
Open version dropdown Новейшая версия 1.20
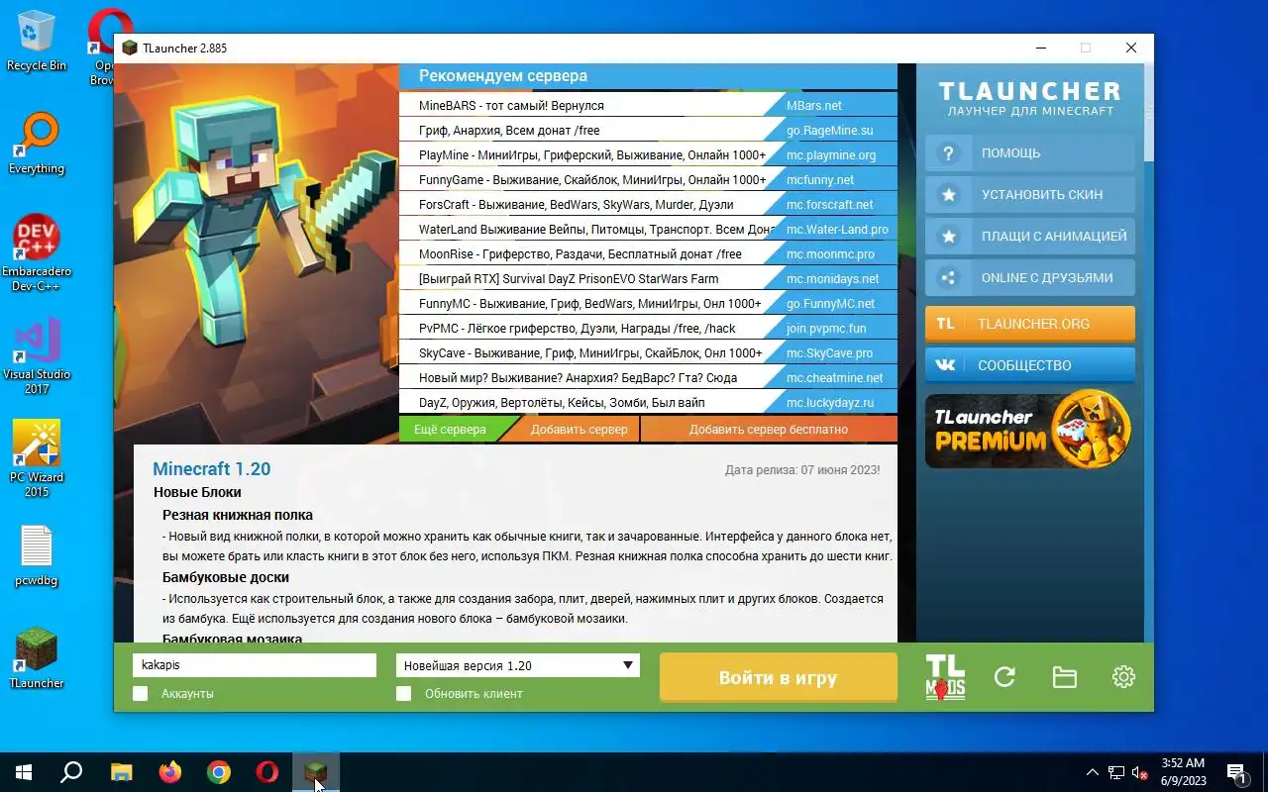[518, 665]
